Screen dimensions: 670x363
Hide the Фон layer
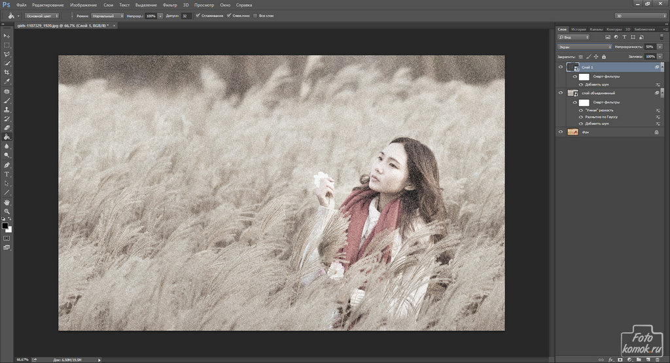point(561,132)
